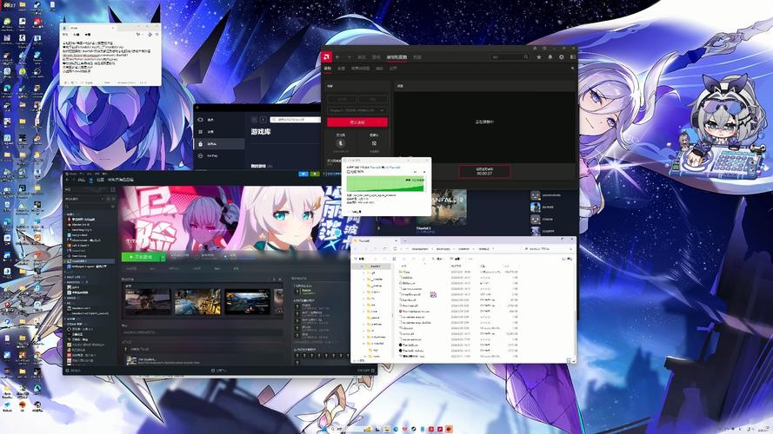Open a new tab in File Explorer
The width and height of the screenshot is (773, 434).
404,240
